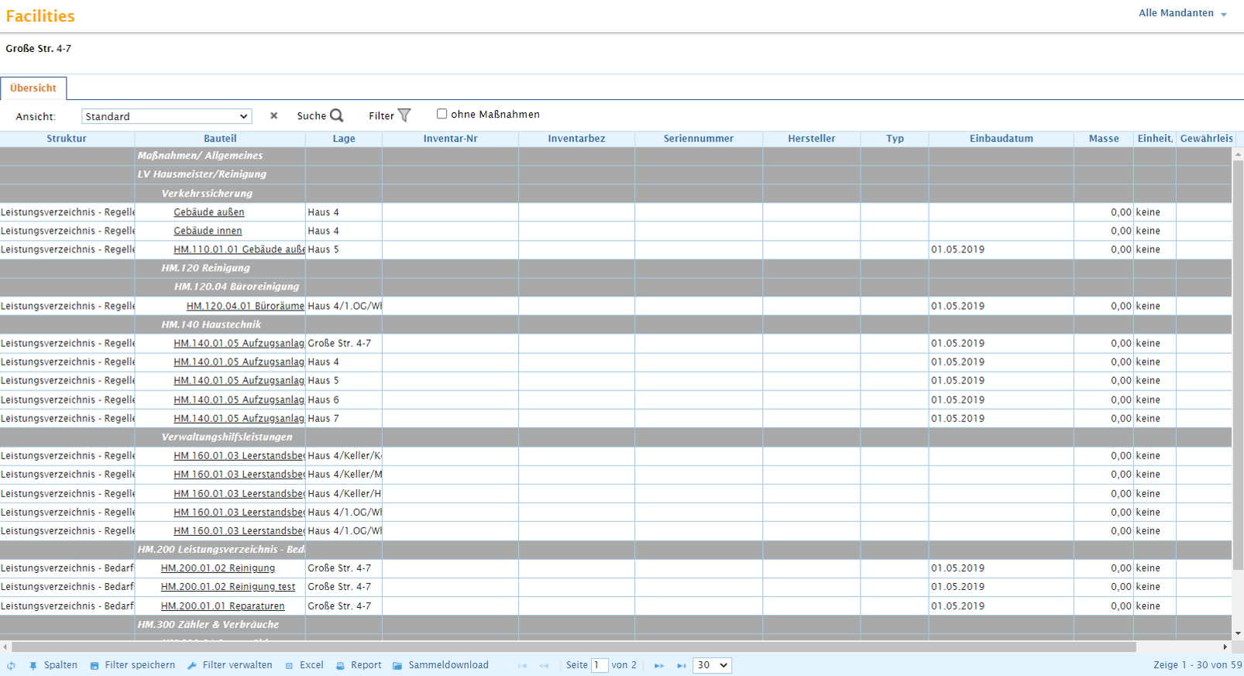
Task: Click the horizontal scrollbar of the table
Action: pyautogui.click(x=573, y=647)
